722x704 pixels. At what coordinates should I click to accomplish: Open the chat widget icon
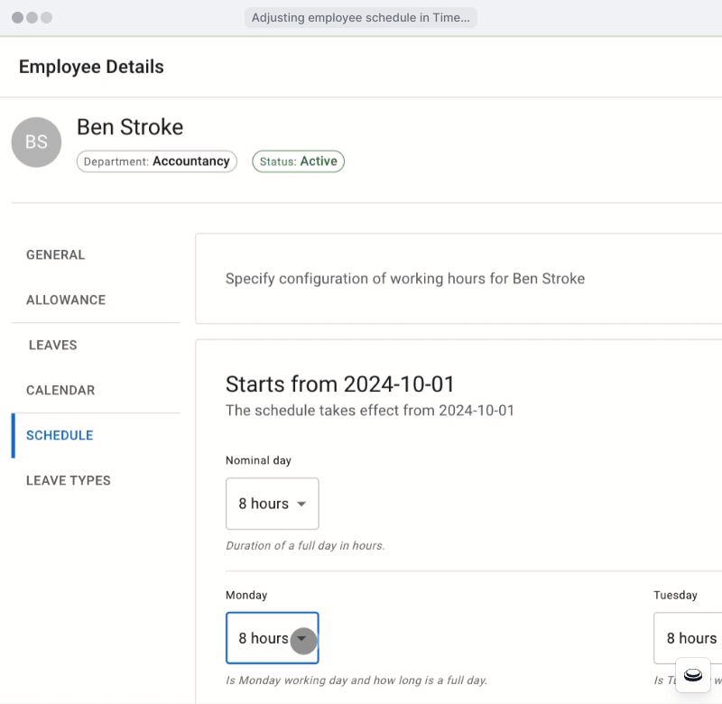tap(692, 675)
